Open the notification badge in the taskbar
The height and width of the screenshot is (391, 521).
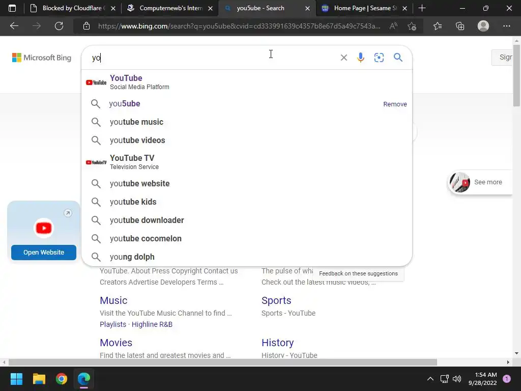point(507,379)
